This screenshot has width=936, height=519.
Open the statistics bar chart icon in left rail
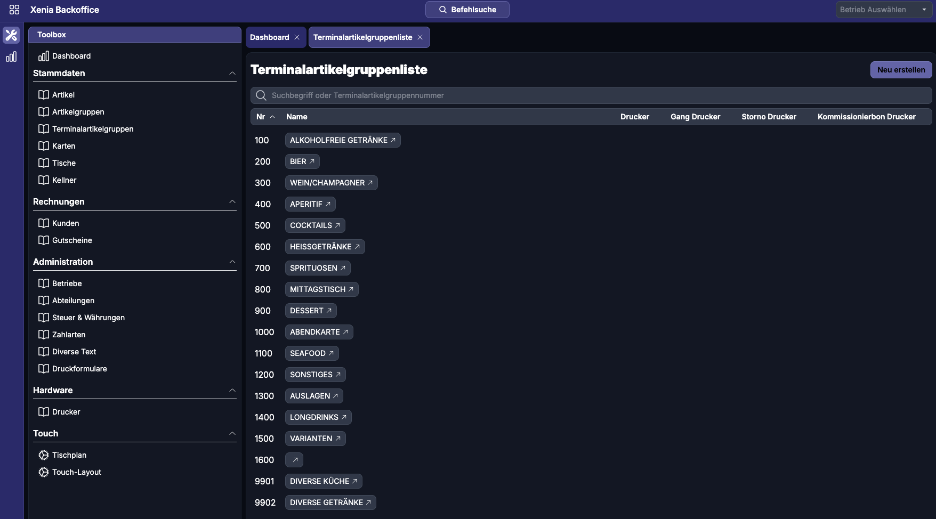(11, 57)
